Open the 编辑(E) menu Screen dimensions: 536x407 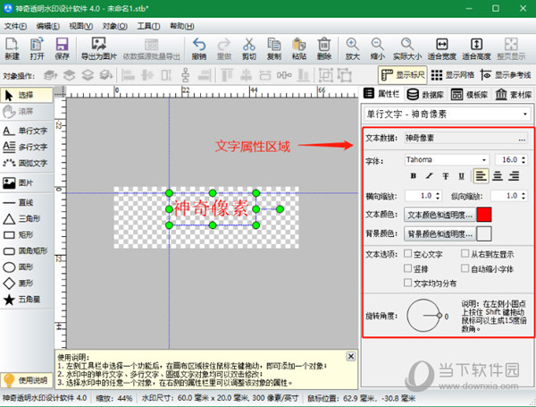pyautogui.click(x=48, y=26)
